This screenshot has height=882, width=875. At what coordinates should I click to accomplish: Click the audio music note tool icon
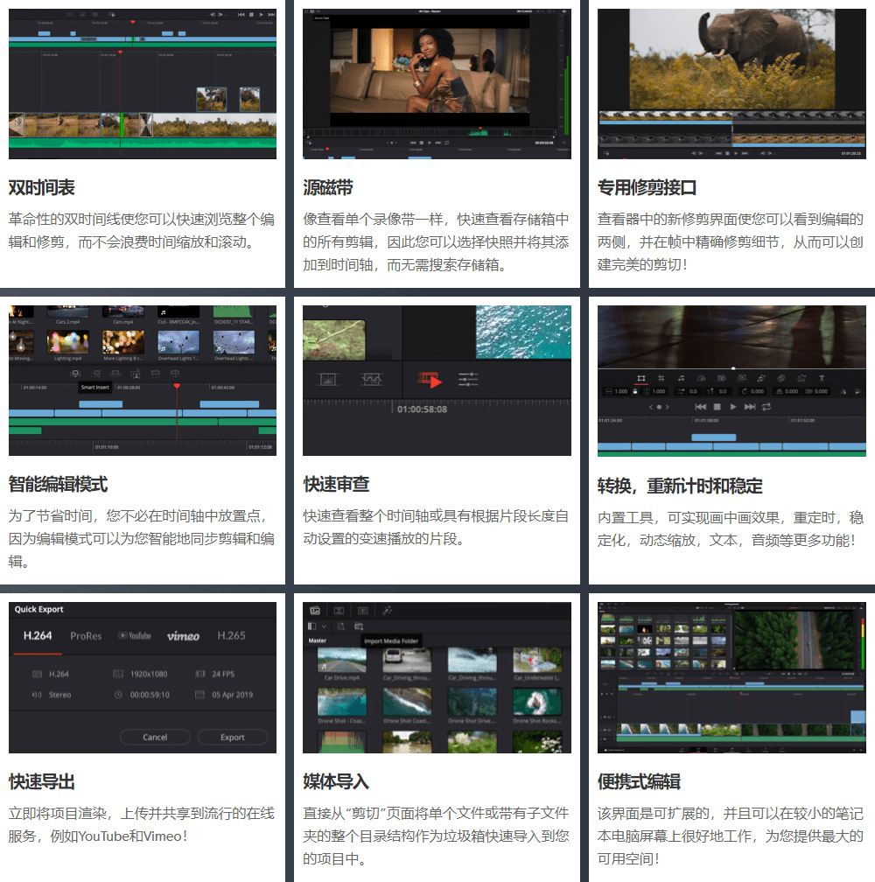(x=681, y=378)
